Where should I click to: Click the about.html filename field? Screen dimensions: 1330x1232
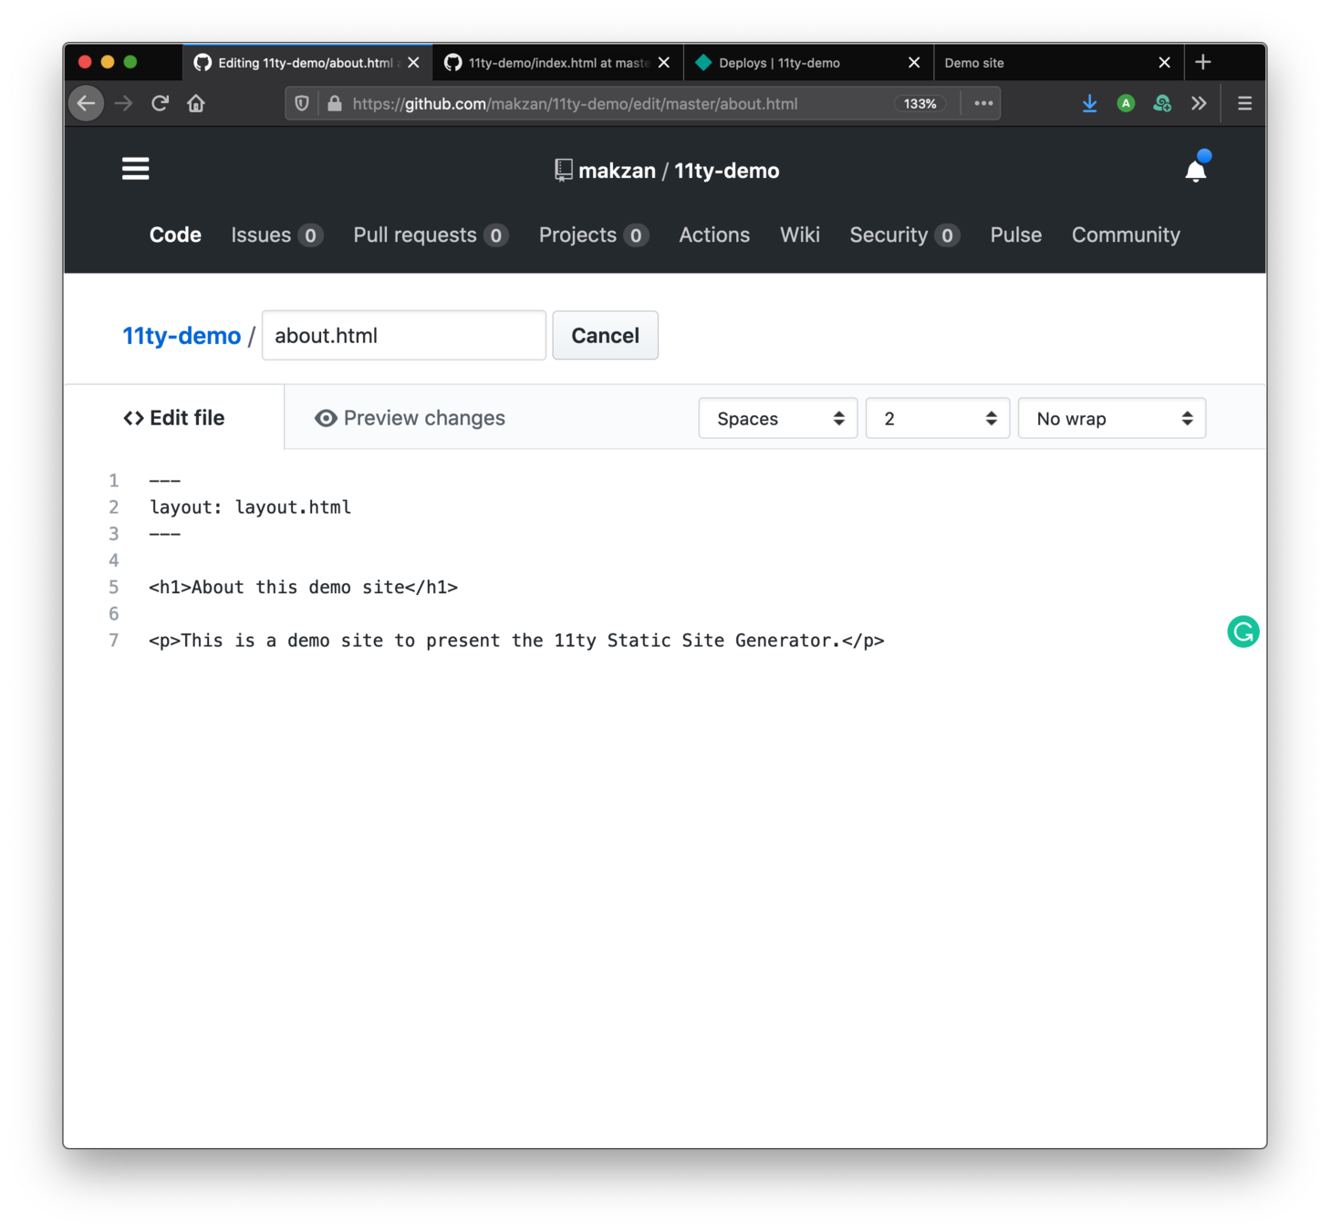pos(404,336)
